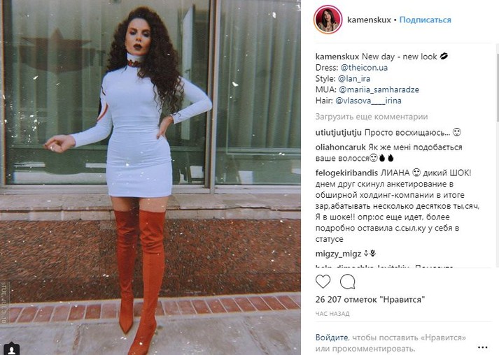Open the kamenskux profile avatar
This screenshot has width=499, height=355.
[x=328, y=20]
